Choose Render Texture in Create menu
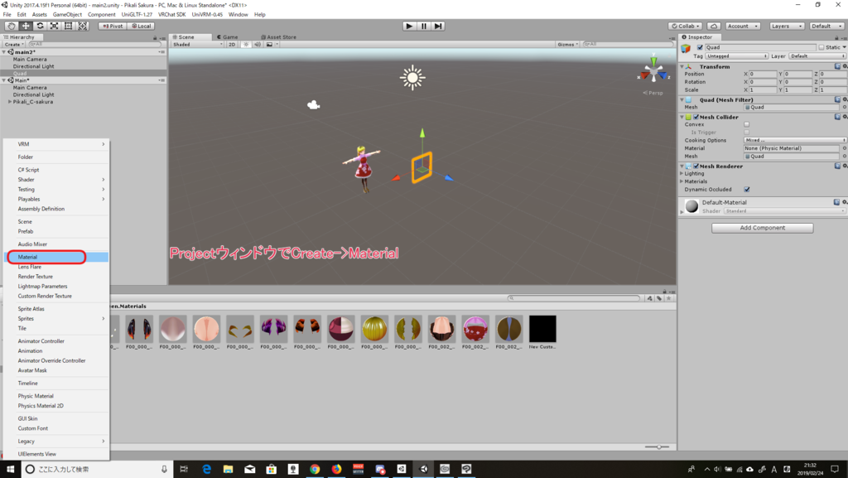 coord(56,277)
